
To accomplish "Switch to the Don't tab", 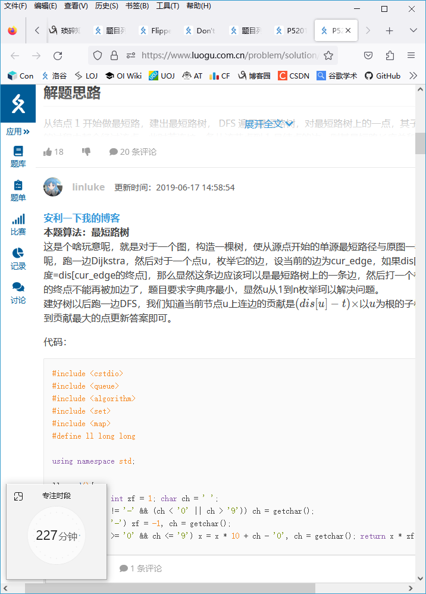I will 199,31.
